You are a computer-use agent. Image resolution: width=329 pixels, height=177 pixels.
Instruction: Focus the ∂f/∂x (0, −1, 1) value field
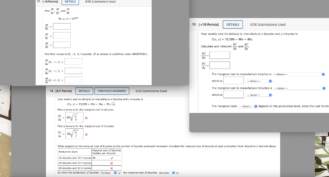(x=74, y=61)
